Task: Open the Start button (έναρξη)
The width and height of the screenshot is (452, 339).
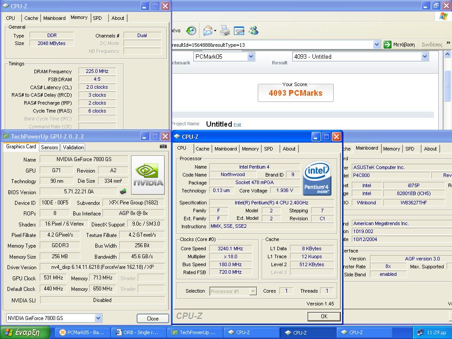Action: (x=25, y=332)
